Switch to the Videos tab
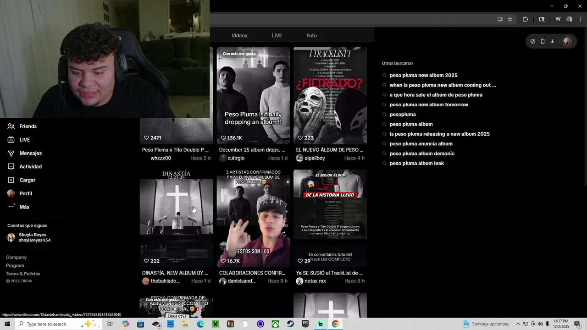Image resolution: width=587 pixels, height=330 pixels. point(239,36)
